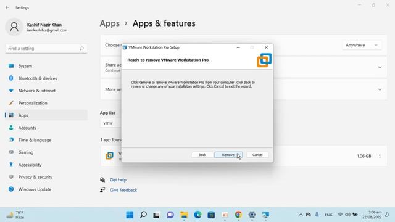
Task: Open the Get help link
Action: point(118,179)
